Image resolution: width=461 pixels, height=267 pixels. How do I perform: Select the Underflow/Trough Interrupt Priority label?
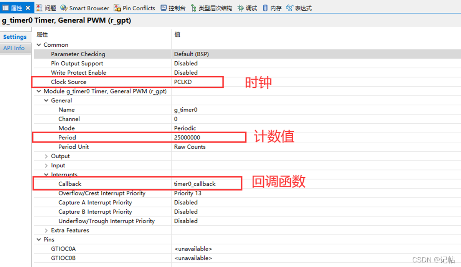pos(106,221)
